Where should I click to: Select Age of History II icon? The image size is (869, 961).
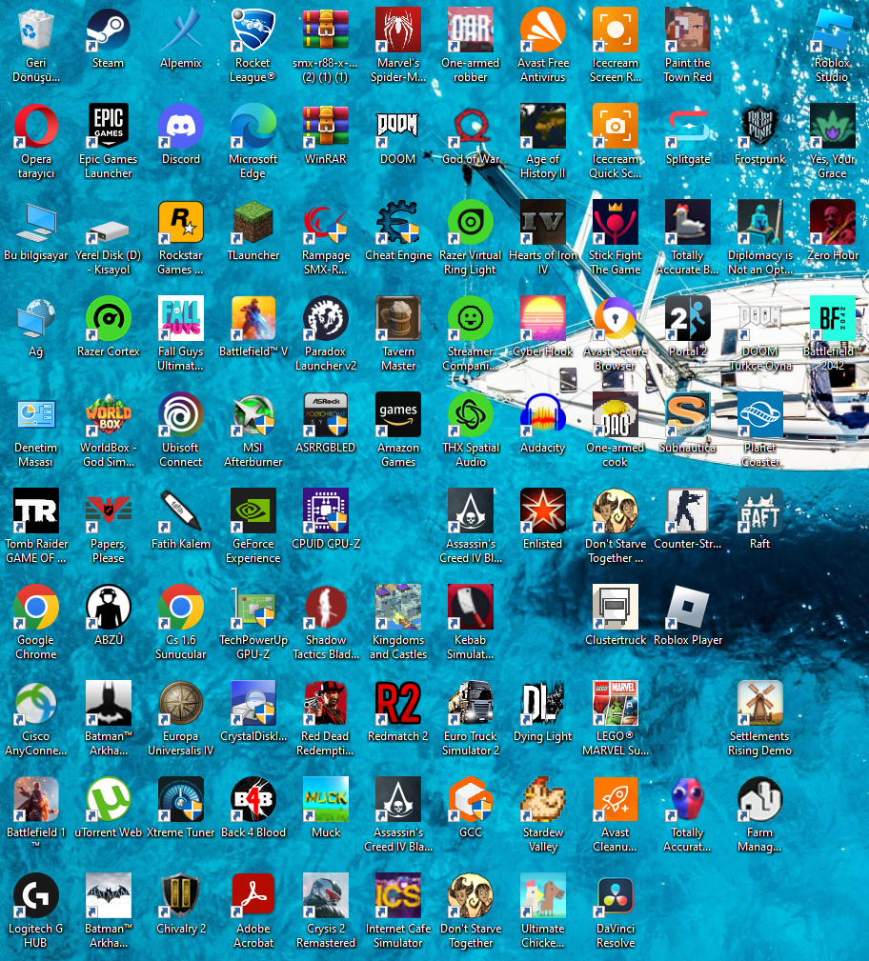[x=543, y=127]
